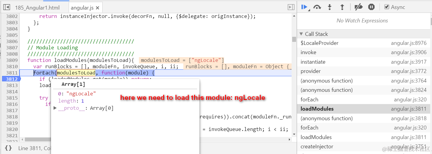The height and width of the screenshot is (154, 432).
Task: Click the instanceInjector.invoke return statement
Action: coord(147,16)
